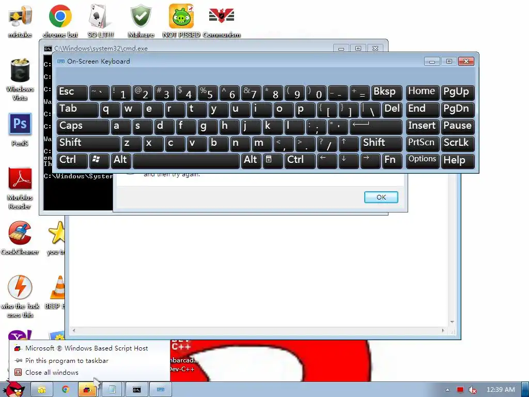This screenshot has width=529, height=397.
Task: Open the 'NOT PISSED' green pig icon
Action: (x=181, y=21)
